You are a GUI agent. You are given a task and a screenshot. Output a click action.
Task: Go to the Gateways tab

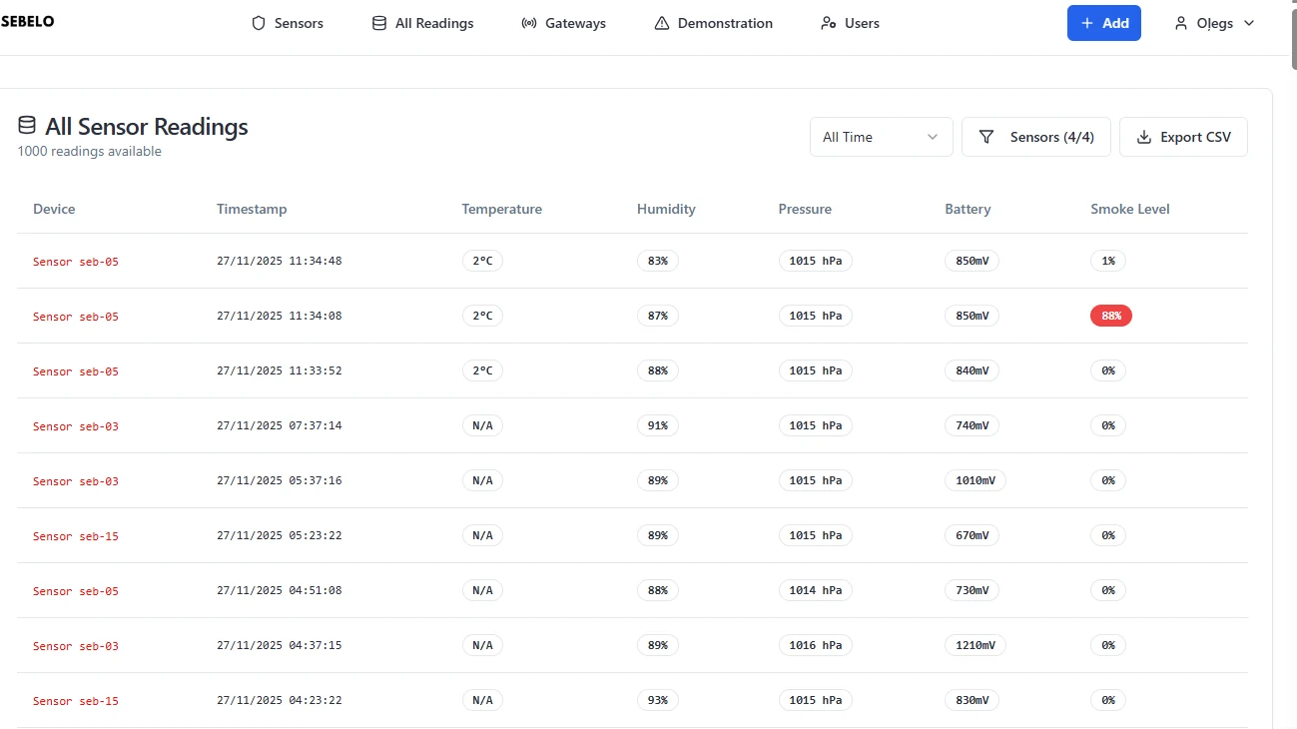[563, 23]
